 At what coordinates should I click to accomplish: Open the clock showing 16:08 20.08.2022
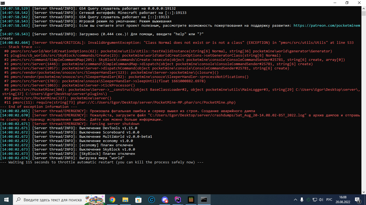tap(343, 200)
